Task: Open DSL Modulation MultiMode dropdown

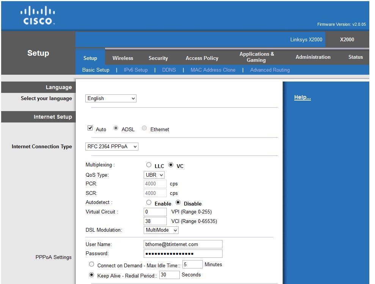Action: click(x=161, y=230)
